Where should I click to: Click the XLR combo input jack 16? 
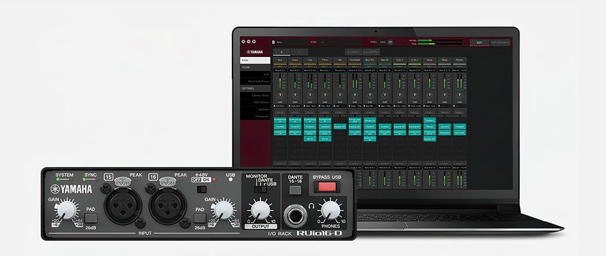click(168, 206)
